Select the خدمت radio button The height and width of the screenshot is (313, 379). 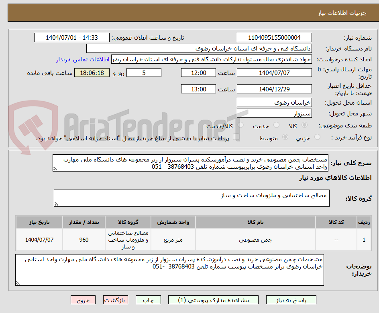(276, 125)
